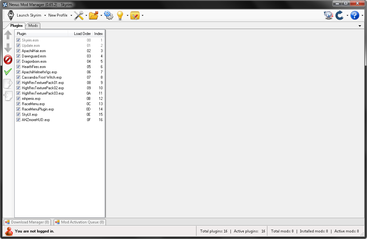Select the HighResTexturePack02.esp row
Image resolution: width=367 pixels, height=239 pixels.
tap(60, 88)
